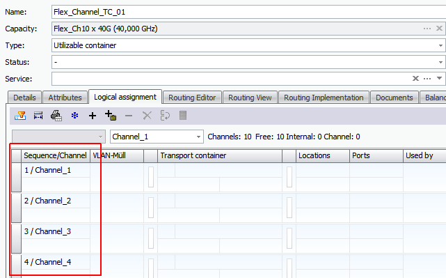Screen dimensions: 446x278
Task: Click the Ports column header
Action: coord(376,155)
